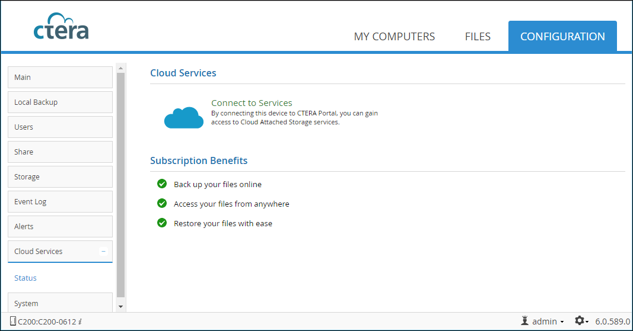Click sidebar scrollbar up arrow
Screen dimensions: 633x331
120,69
